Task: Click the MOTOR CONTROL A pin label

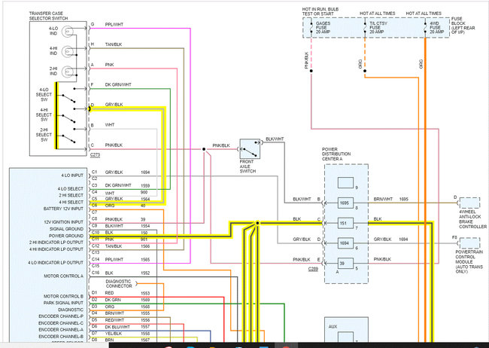Action: [x=64, y=276]
